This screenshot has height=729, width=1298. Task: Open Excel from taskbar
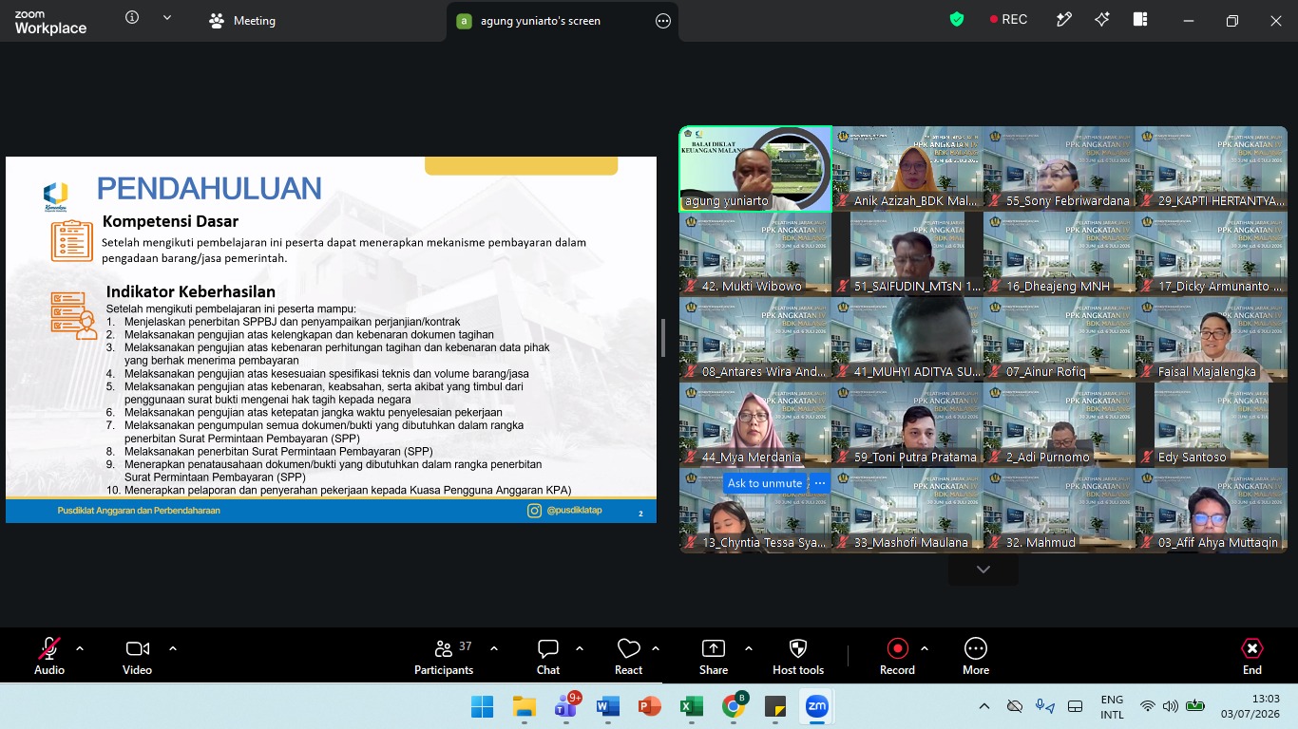[692, 706]
